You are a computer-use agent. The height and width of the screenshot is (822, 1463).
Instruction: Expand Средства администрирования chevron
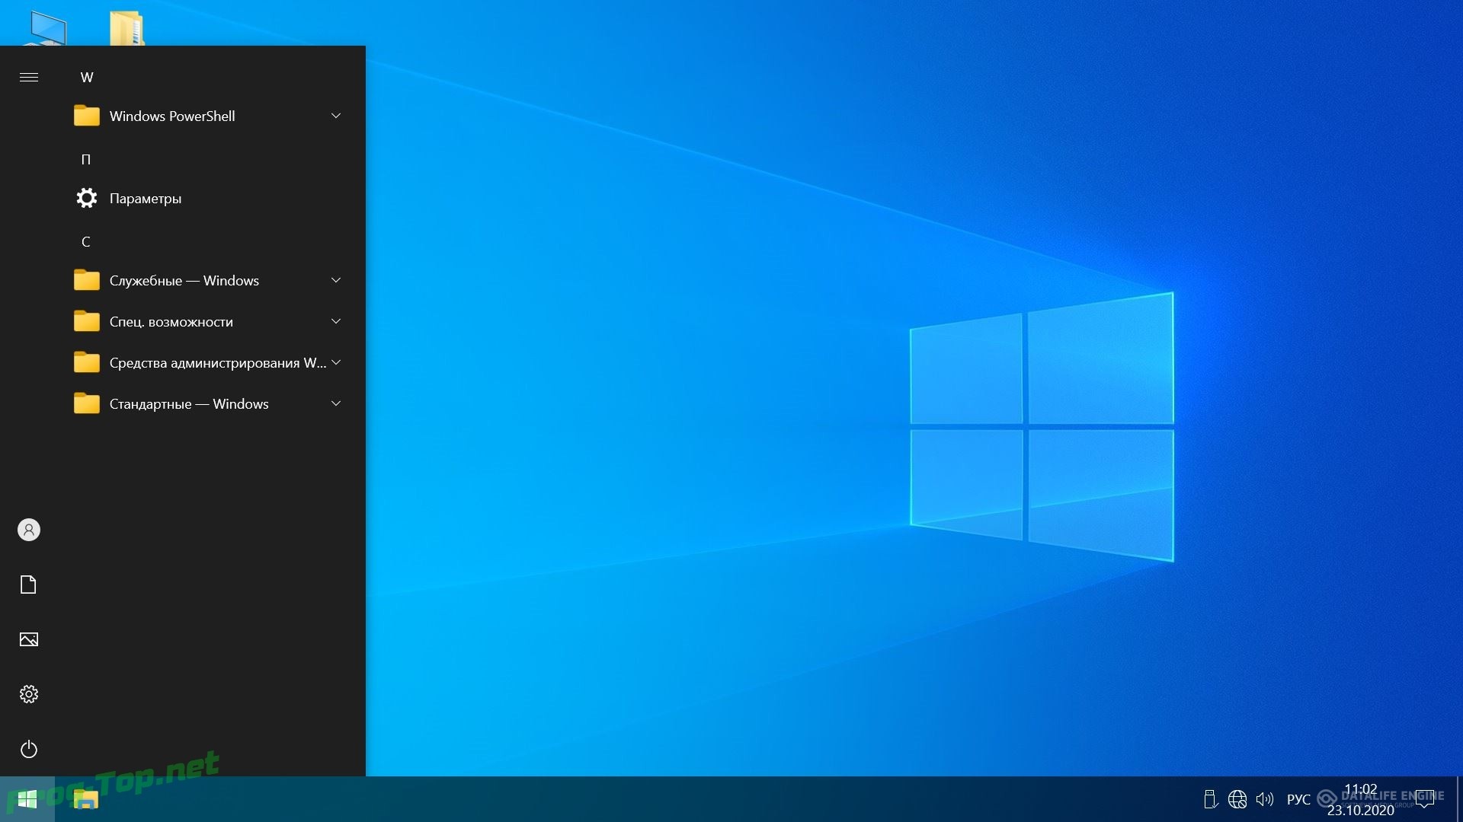pyautogui.click(x=336, y=362)
